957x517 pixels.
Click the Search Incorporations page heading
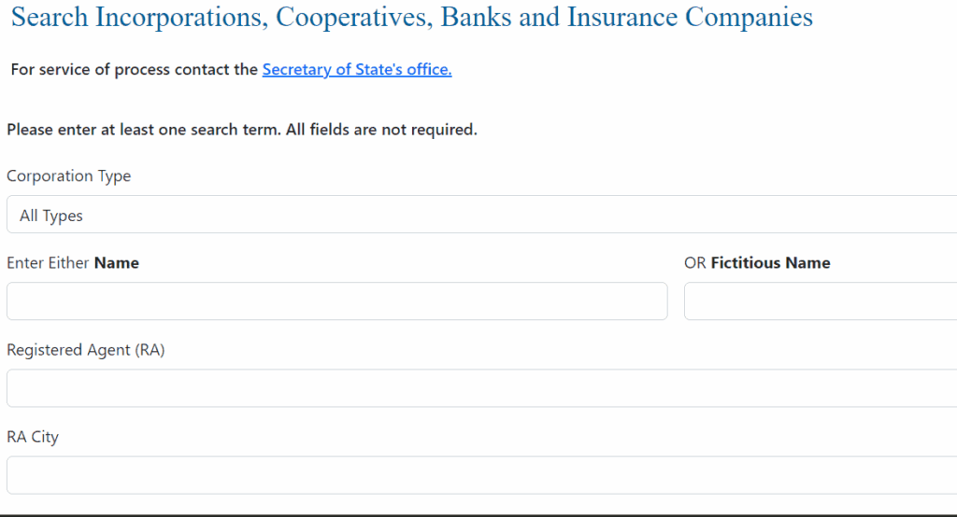411,17
